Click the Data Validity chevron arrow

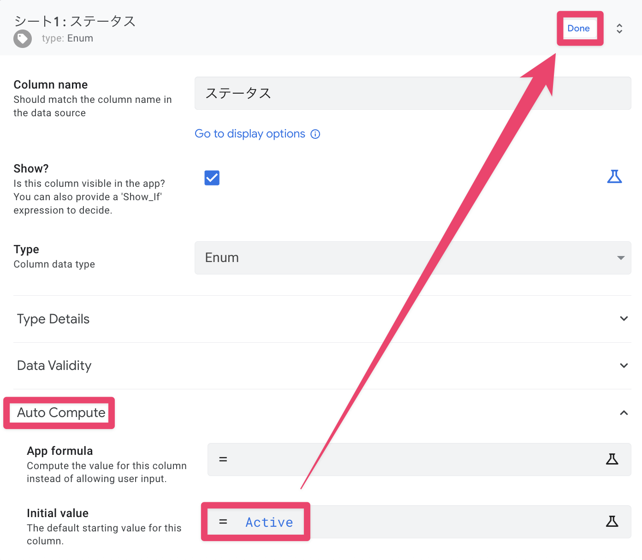(x=624, y=366)
